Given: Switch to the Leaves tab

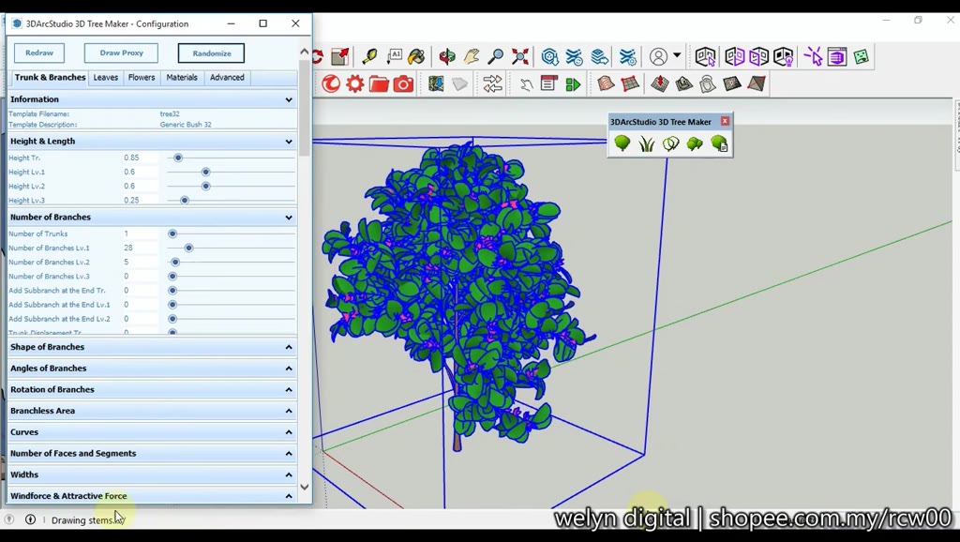Looking at the screenshot, I should click(x=105, y=77).
